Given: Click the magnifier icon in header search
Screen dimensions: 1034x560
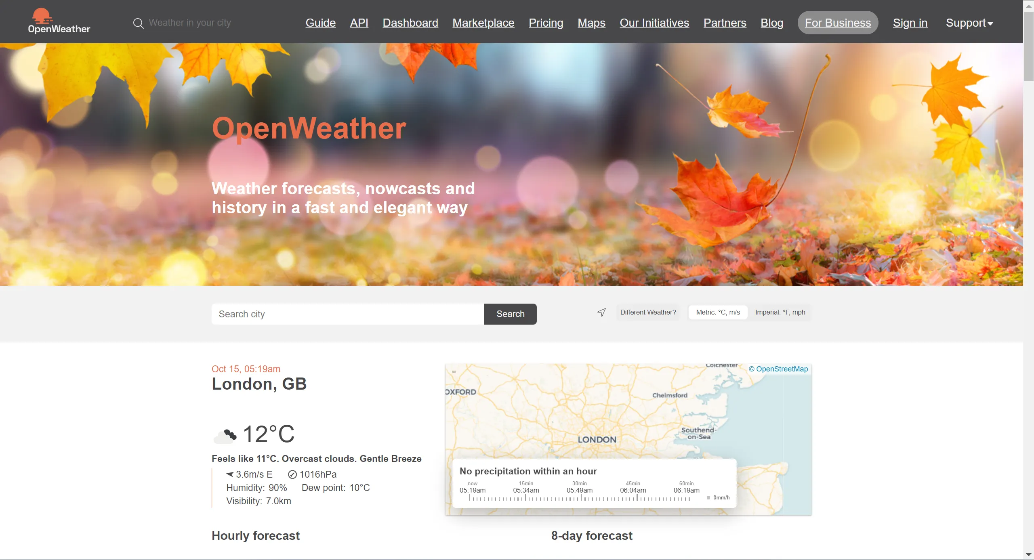Looking at the screenshot, I should tap(138, 23).
